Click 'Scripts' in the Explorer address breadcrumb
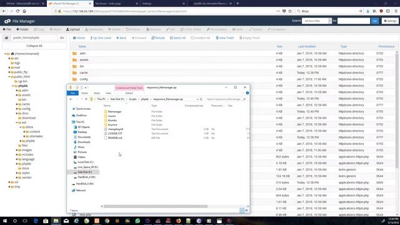 [132, 99]
